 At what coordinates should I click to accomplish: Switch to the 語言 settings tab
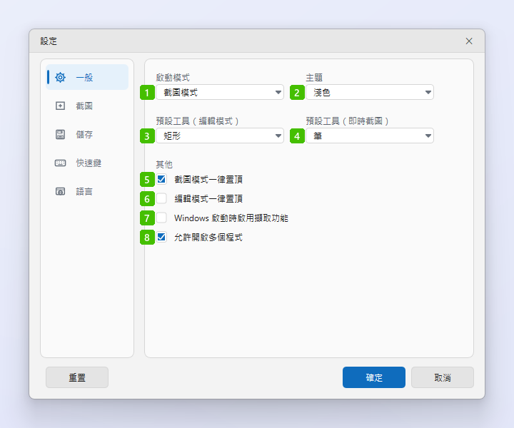(x=87, y=191)
